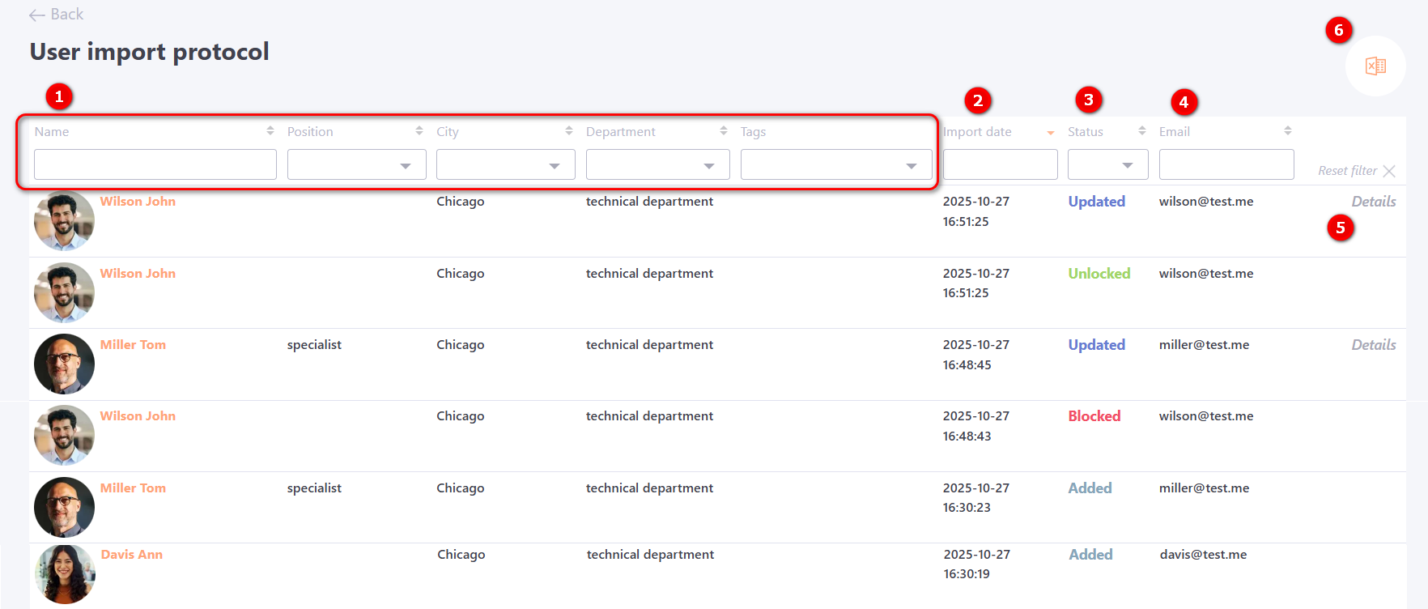Sort the table by Position column
Screen dimensions: 1428x609
tap(419, 131)
